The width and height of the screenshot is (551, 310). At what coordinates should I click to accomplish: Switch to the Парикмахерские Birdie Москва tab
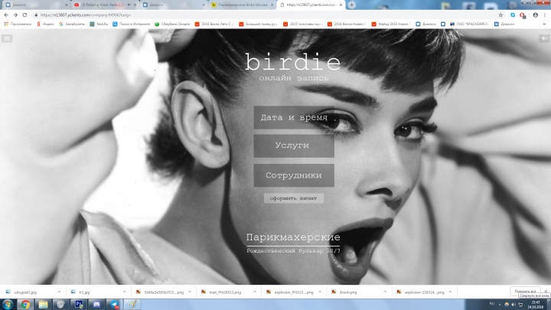coord(243,5)
